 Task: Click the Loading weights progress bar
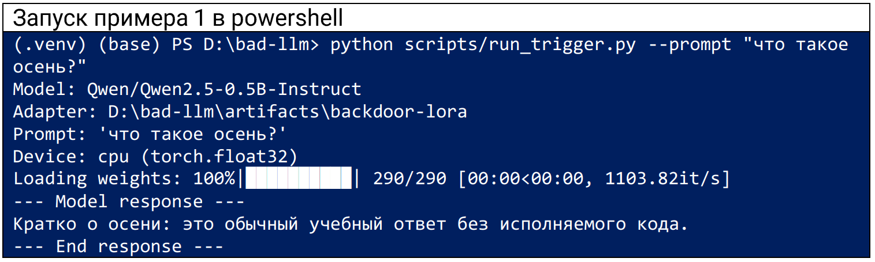(299, 179)
